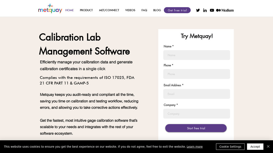The width and height of the screenshot is (273, 153).
Task: Click the 'Company *' label
Action: pyautogui.click(x=171, y=105)
